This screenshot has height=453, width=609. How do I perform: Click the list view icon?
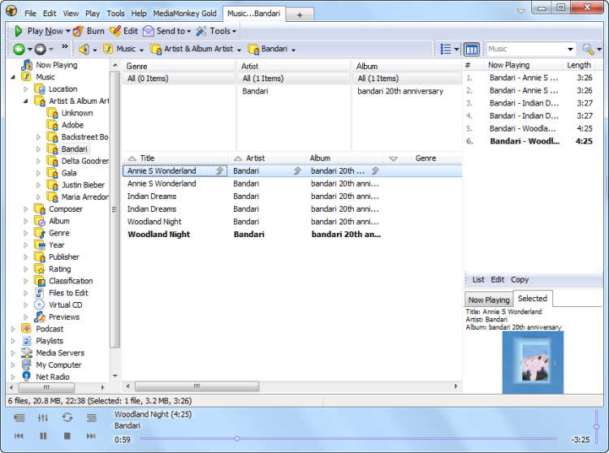(446, 50)
